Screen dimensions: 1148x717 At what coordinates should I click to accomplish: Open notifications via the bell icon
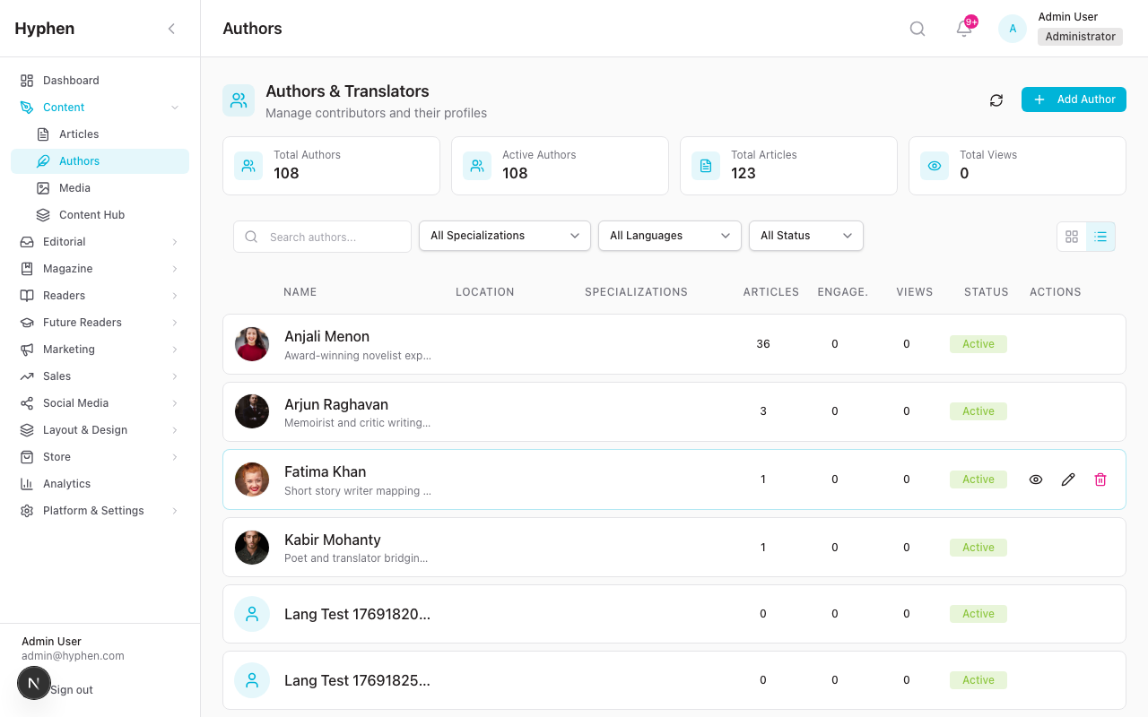[x=962, y=30]
